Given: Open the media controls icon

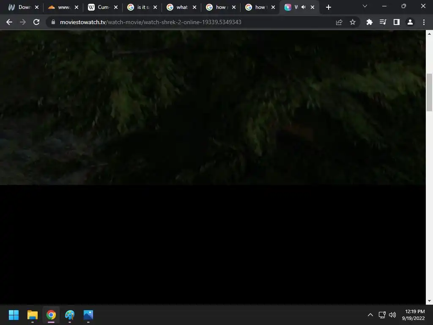Looking at the screenshot, I should (x=383, y=22).
